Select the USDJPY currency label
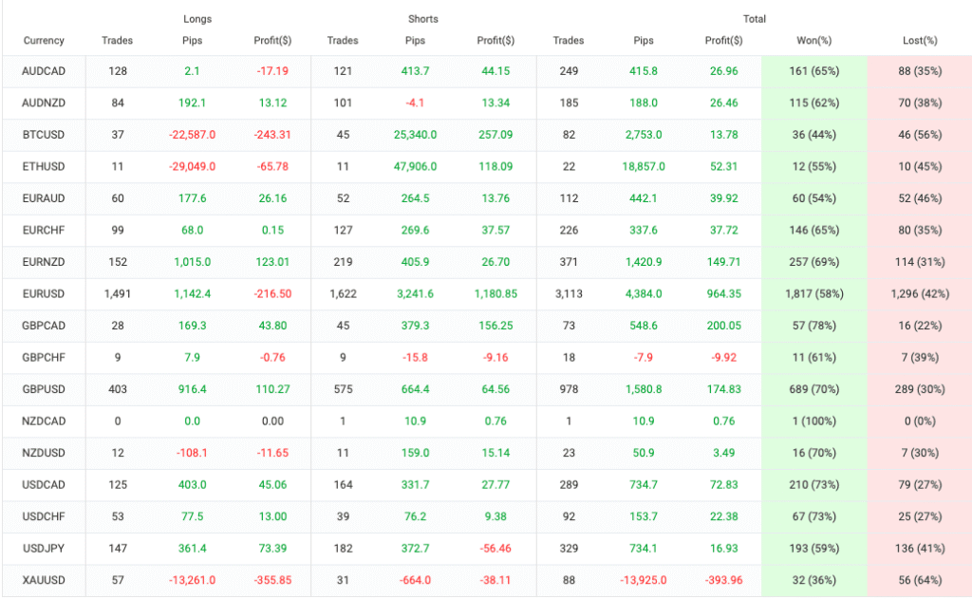 coord(44,549)
